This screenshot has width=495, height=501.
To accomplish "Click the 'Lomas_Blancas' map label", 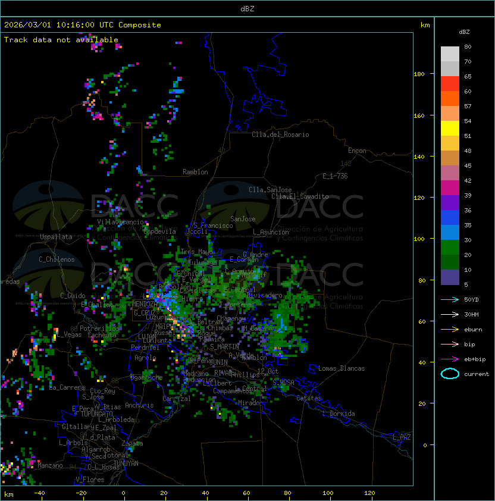I will point(342,368).
